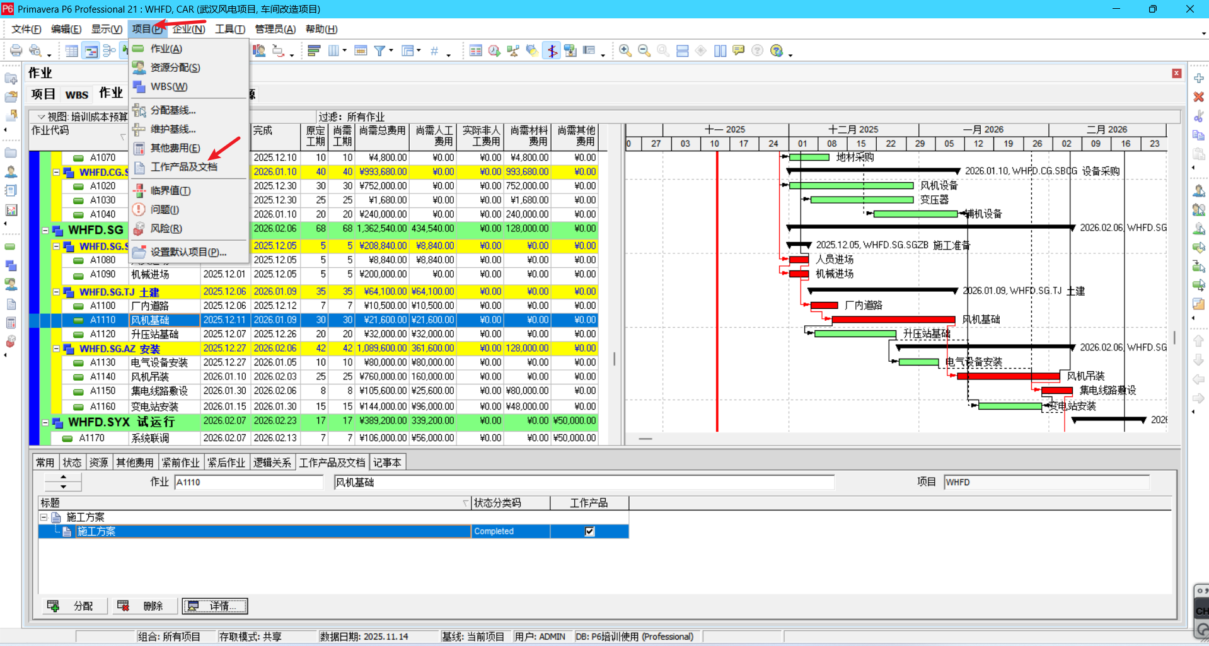Image resolution: width=1209 pixels, height=646 pixels.
Task: Collapse the 施工方案 document tree node
Action: [x=43, y=517]
